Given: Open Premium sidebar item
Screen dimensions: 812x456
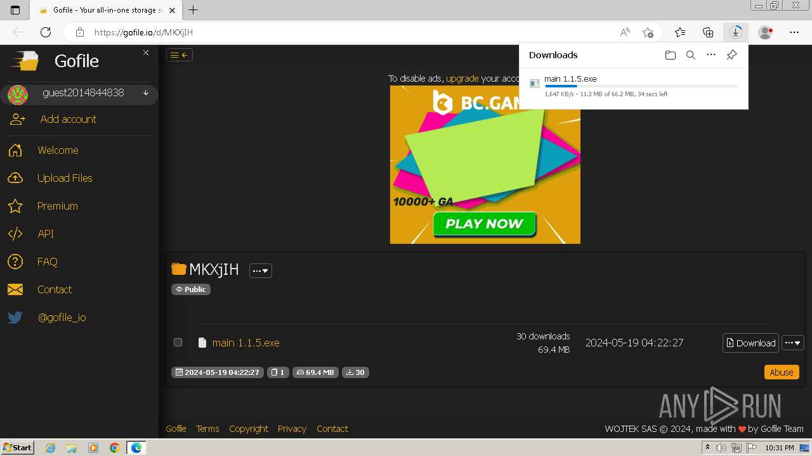Looking at the screenshot, I should pyautogui.click(x=57, y=206).
